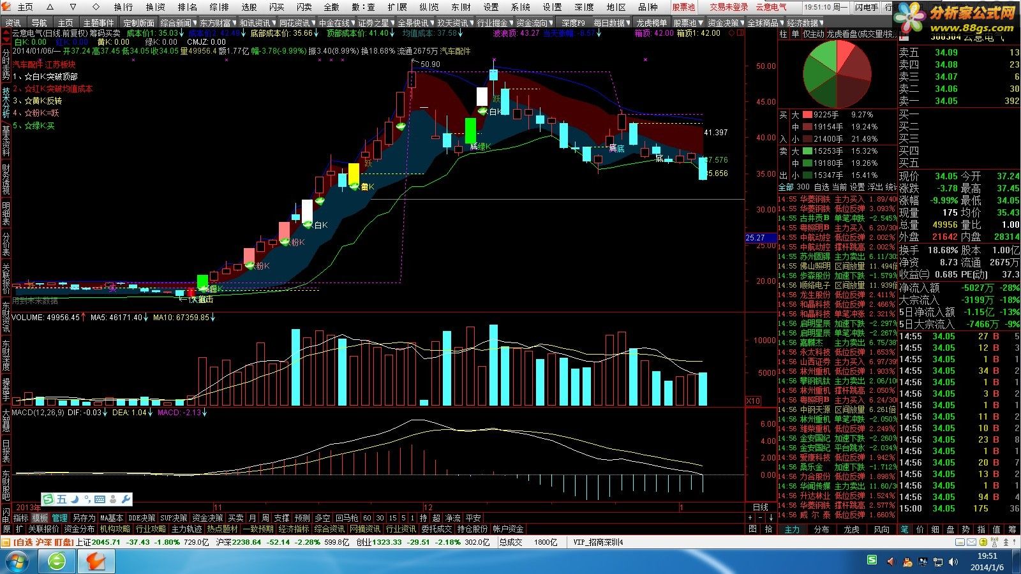Expand the 每日数据 dropdown
Screen dimensions: 1021x574
tap(612, 22)
